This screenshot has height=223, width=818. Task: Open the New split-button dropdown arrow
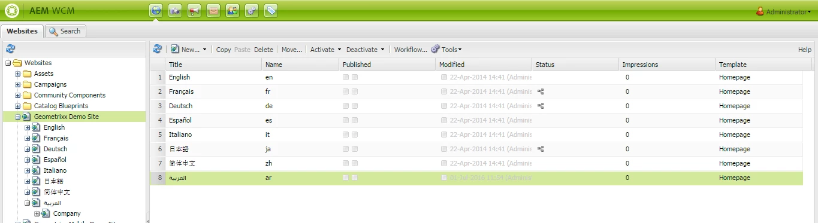204,50
